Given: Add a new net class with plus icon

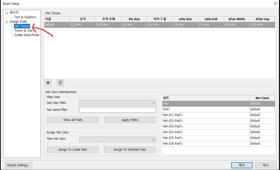Looking at the screenshot, I should [x=48, y=83].
